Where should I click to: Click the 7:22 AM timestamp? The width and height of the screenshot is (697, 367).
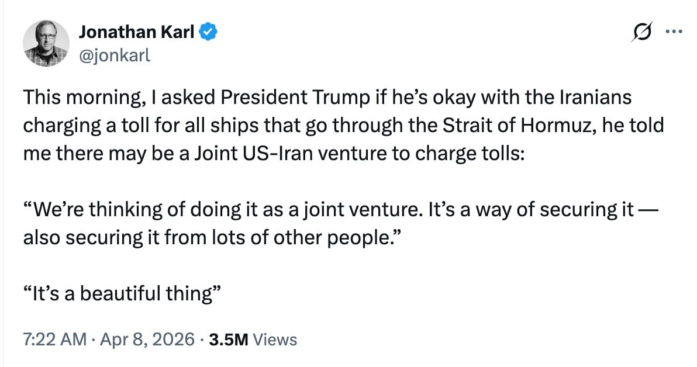tap(55, 340)
